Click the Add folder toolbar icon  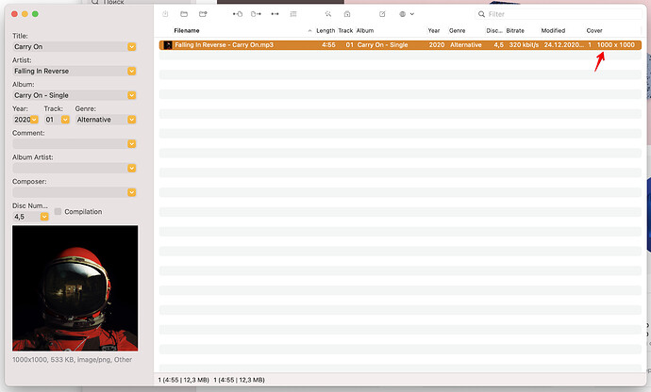point(203,14)
